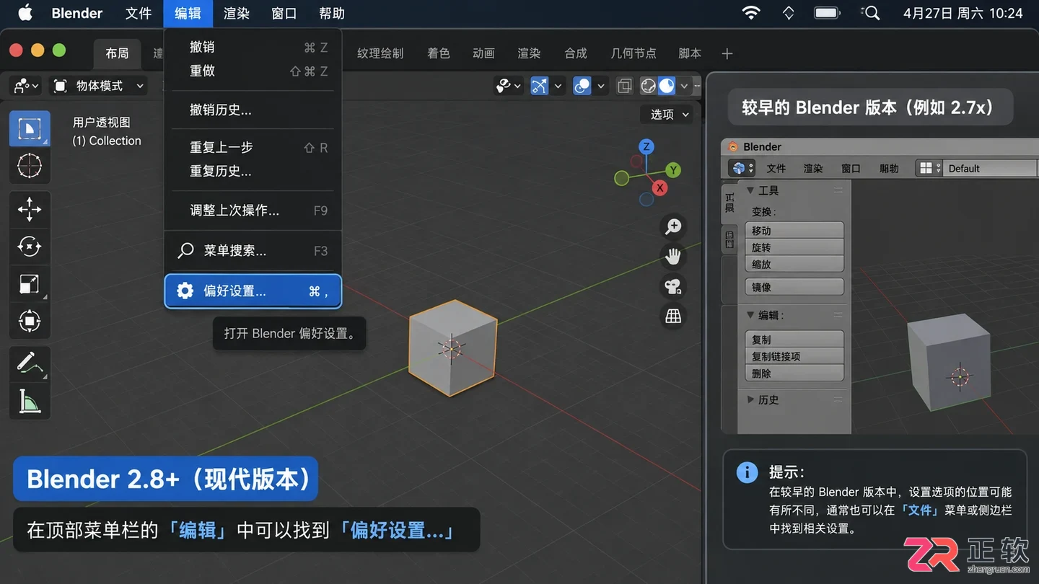
Task: Expand the 选项 options dropdown
Action: coord(667,114)
